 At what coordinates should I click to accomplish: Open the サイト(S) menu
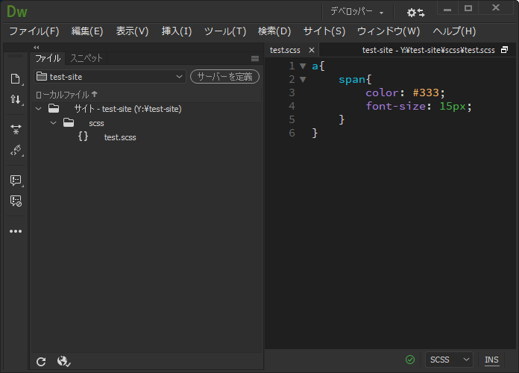(x=324, y=31)
